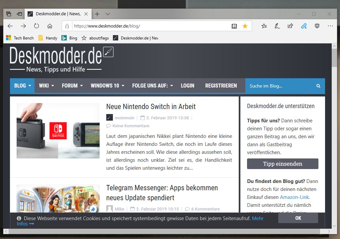340x239 pixels.
Task: Open Deskmodder.de favorite in favorites bar
Action: [135, 38]
